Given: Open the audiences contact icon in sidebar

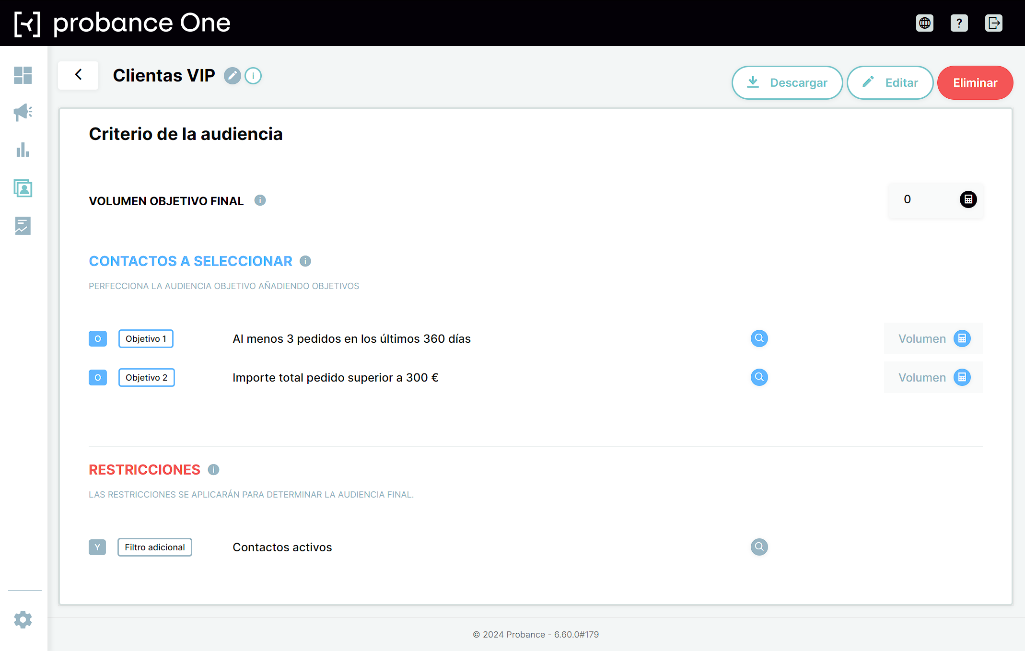Looking at the screenshot, I should 23,188.
